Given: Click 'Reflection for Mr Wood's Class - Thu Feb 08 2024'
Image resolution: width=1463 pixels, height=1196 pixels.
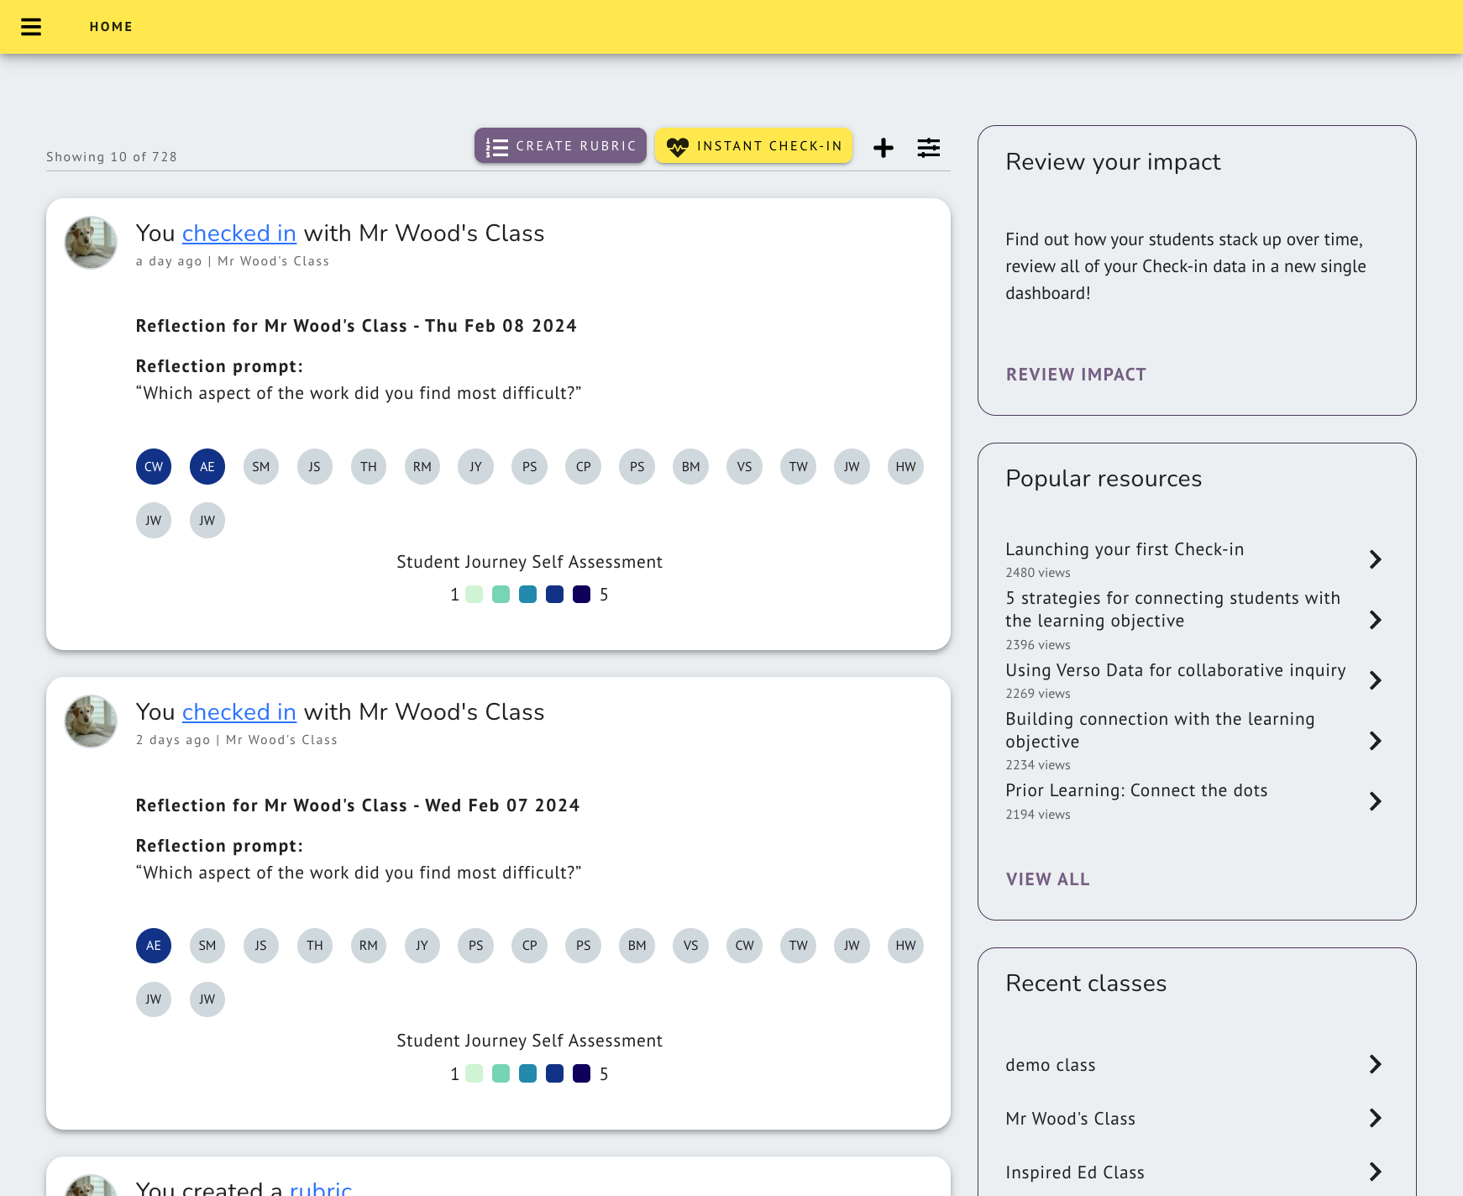Looking at the screenshot, I should coord(356,326).
